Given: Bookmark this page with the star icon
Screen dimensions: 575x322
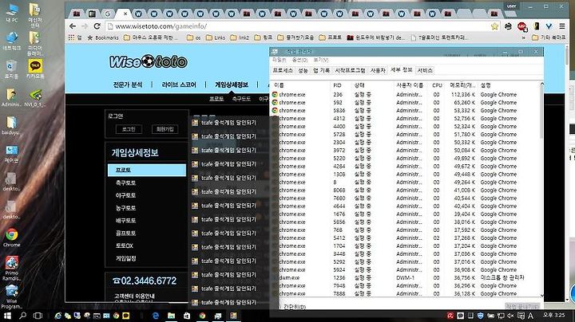Looking at the screenshot, I should pyautogui.click(x=494, y=26).
